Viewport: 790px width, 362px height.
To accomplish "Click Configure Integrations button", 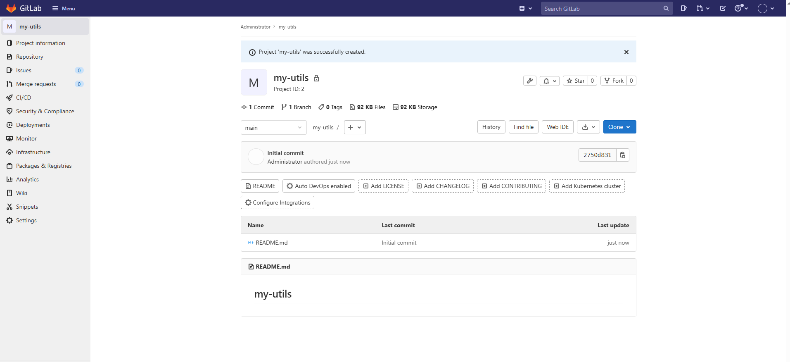I will click(278, 202).
